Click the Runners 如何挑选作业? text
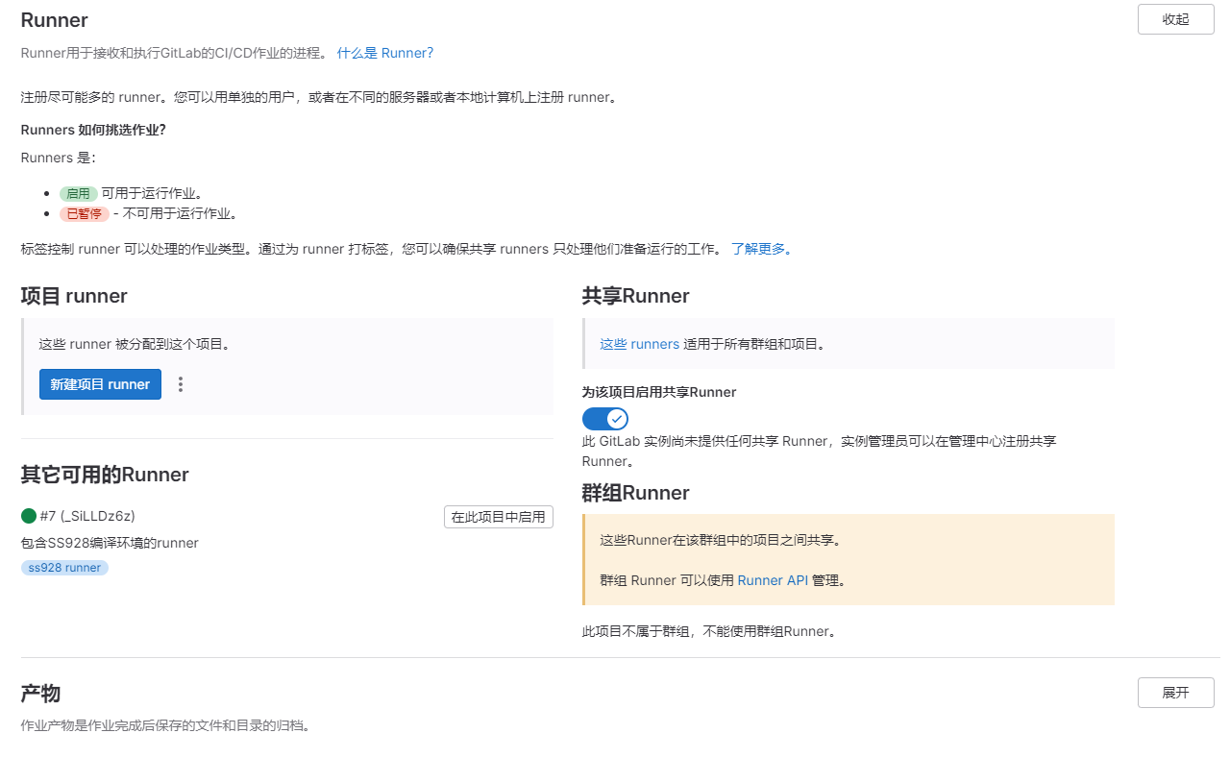Viewport: 1230px width, 758px height. point(93,130)
